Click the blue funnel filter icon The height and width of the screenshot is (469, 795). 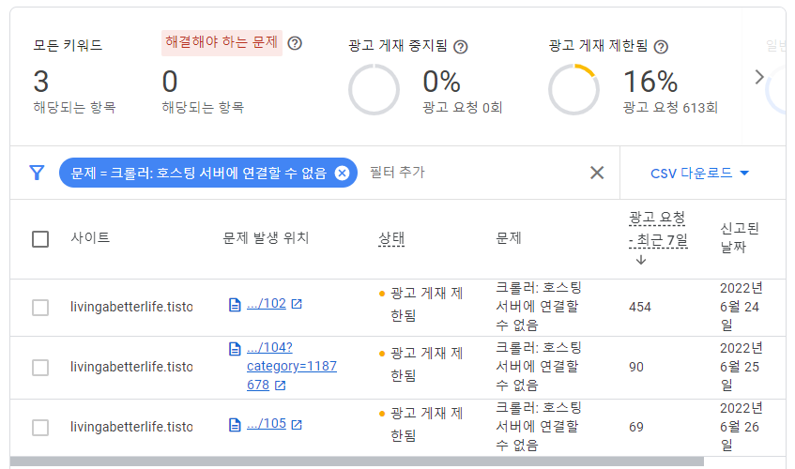[x=37, y=173]
